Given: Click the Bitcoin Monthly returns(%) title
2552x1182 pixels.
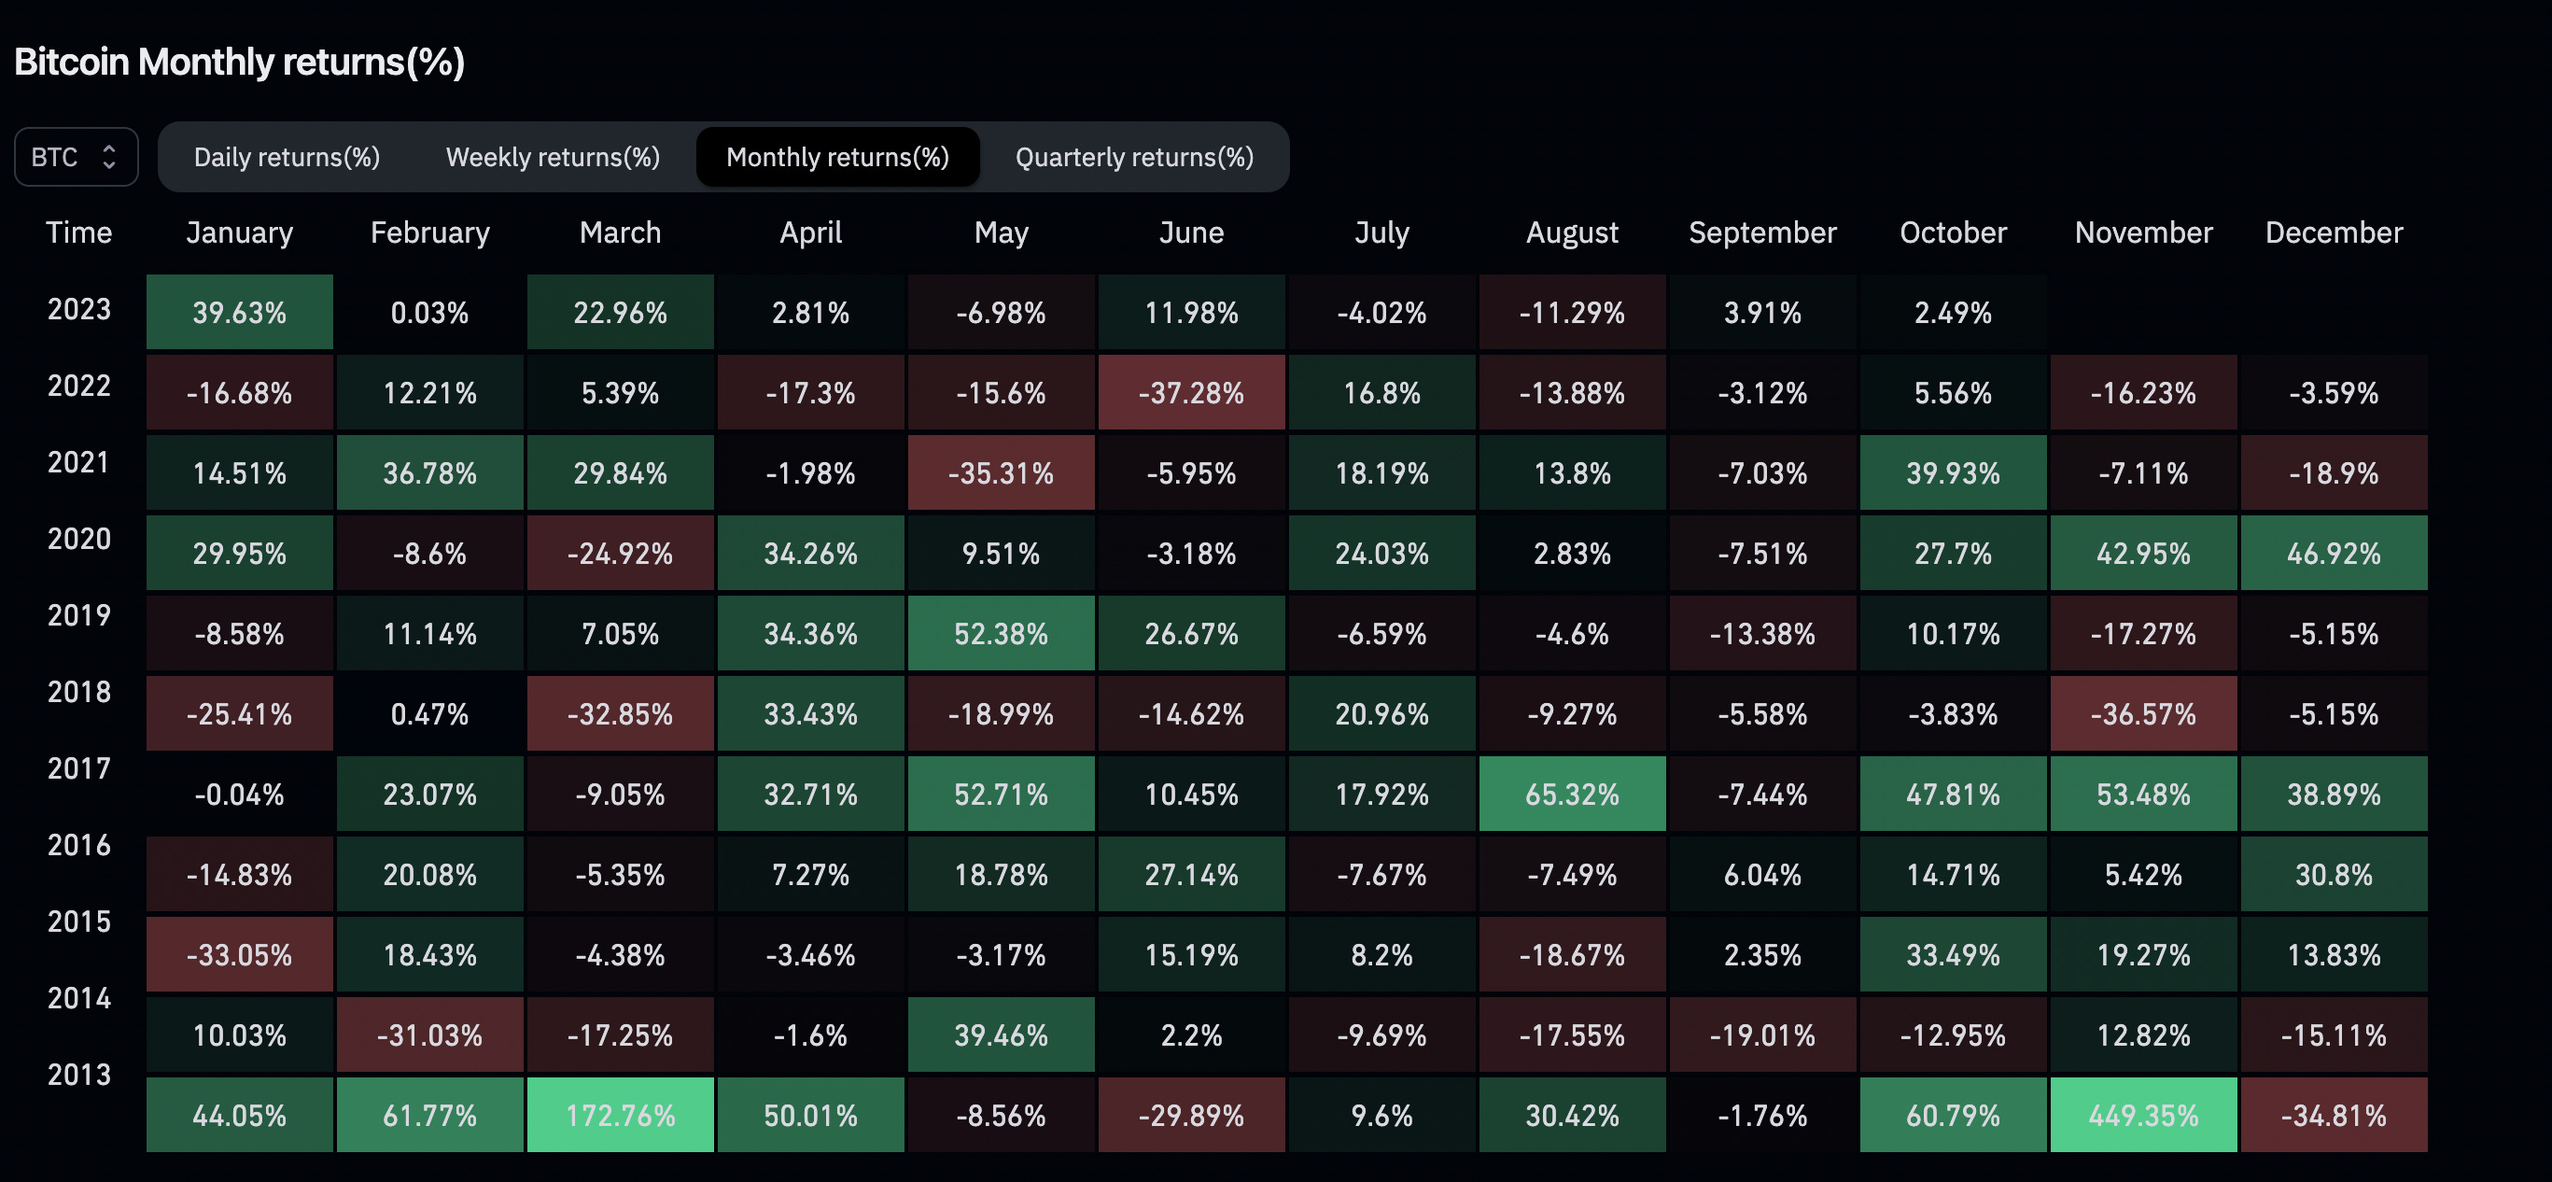Looking at the screenshot, I should coord(240,62).
